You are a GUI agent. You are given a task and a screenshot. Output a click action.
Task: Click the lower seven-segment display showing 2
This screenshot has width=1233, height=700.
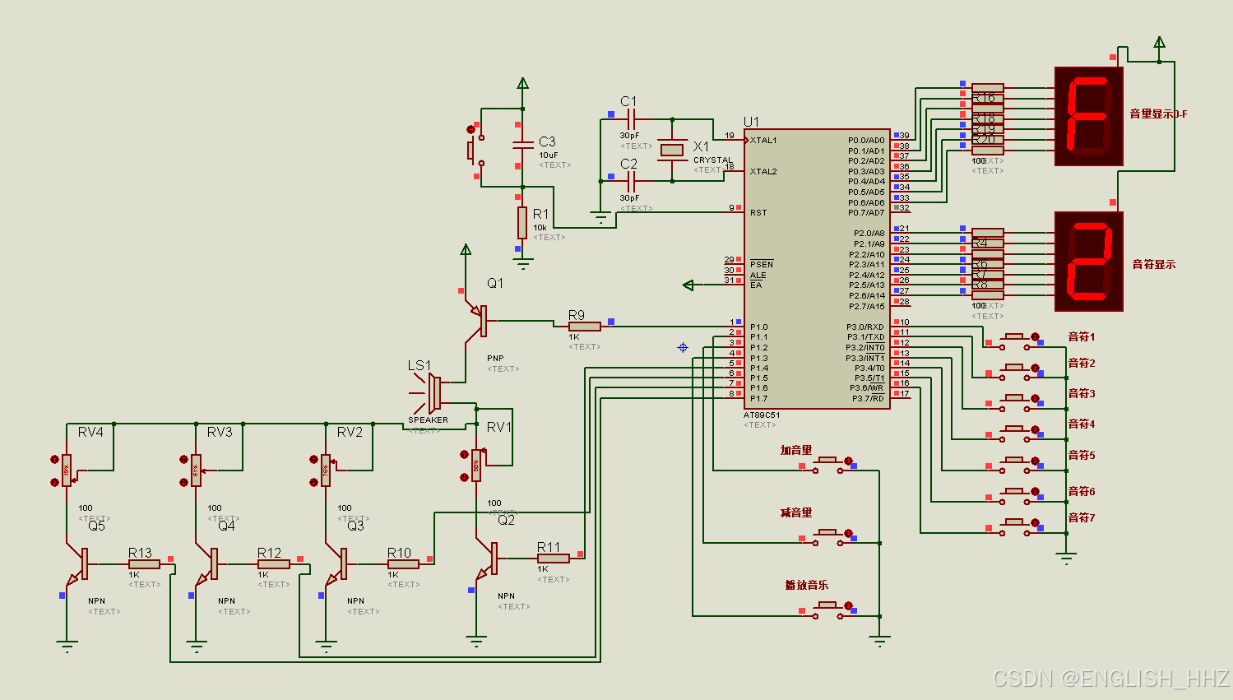point(1089,262)
